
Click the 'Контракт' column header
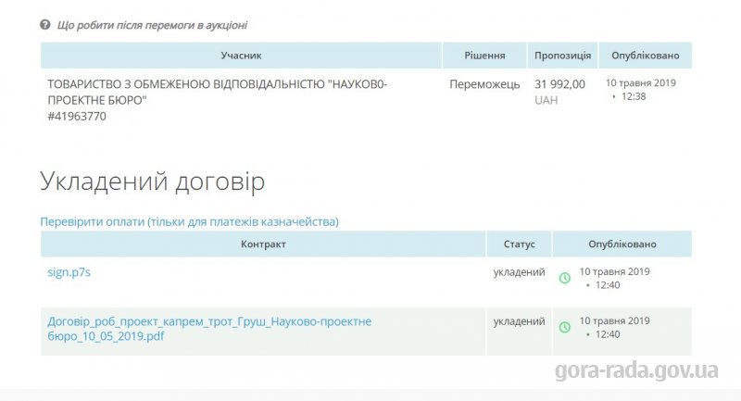[x=263, y=244]
